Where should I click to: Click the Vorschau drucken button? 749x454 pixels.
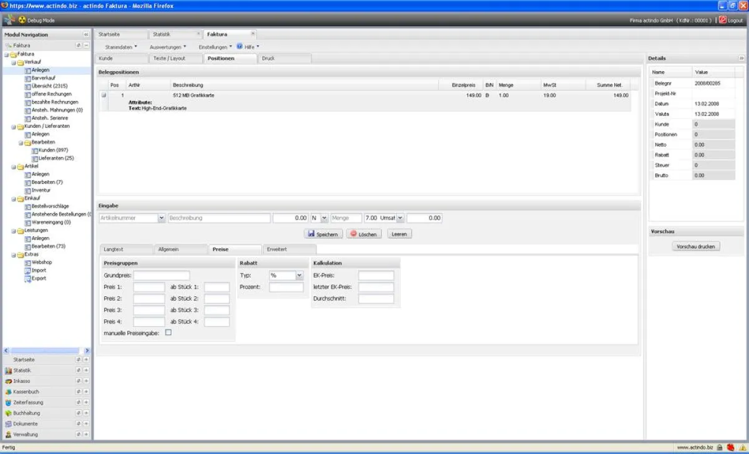[695, 246]
